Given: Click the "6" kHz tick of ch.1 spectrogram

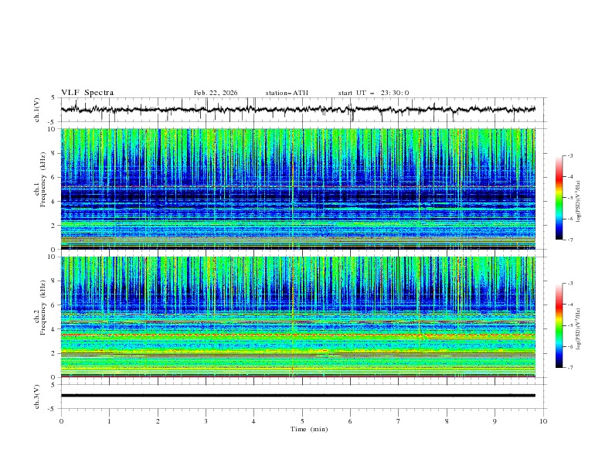Looking at the screenshot, I should click(x=54, y=177).
